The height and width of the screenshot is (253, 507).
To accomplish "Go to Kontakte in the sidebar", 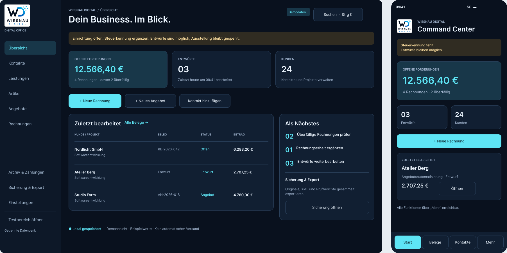I will tap(30, 63).
